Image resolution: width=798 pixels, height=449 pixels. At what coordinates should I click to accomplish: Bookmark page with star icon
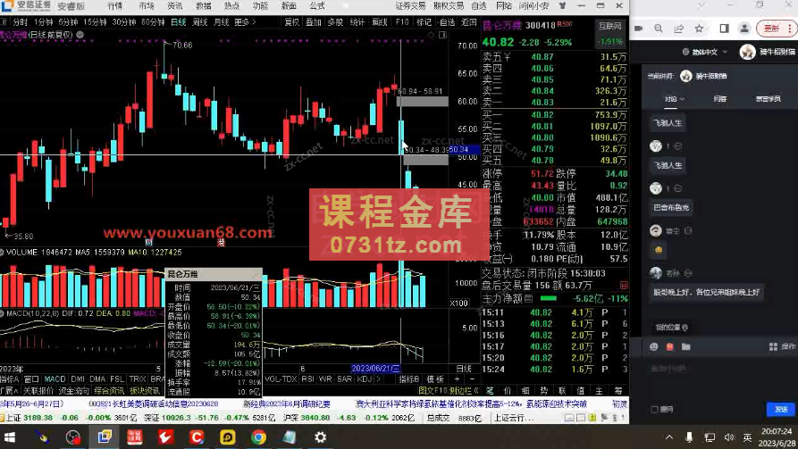(x=700, y=29)
